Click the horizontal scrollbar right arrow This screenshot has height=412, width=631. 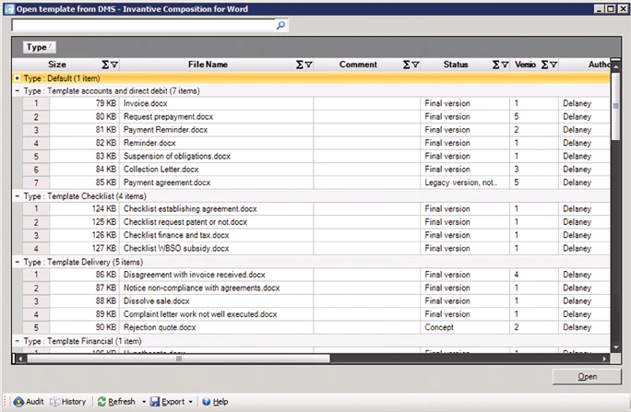coord(604,359)
